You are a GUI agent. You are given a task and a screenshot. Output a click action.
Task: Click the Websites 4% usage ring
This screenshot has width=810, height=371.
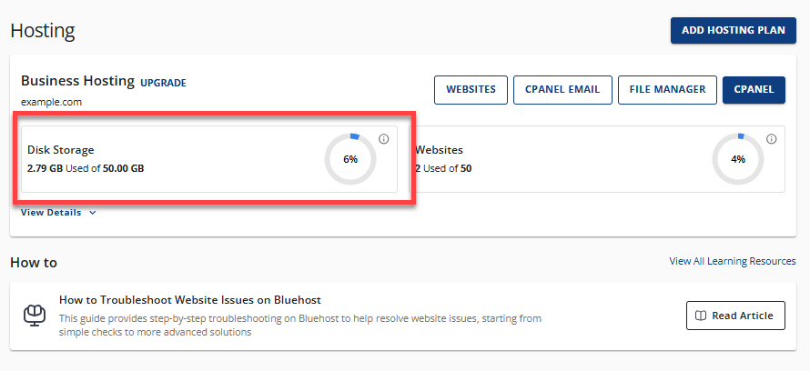pos(737,159)
